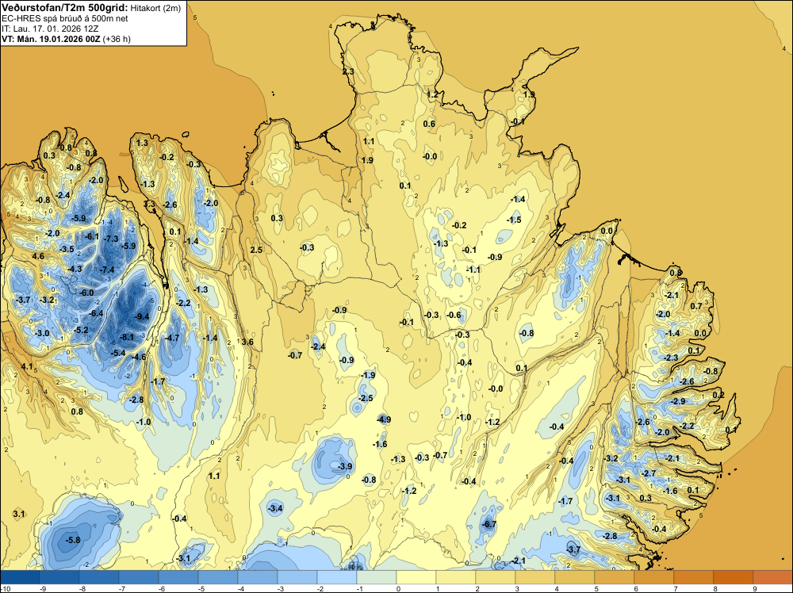The image size is (793, 593).
Task: Click the positive 2.3 temperature value
Action: coord(348,72)
